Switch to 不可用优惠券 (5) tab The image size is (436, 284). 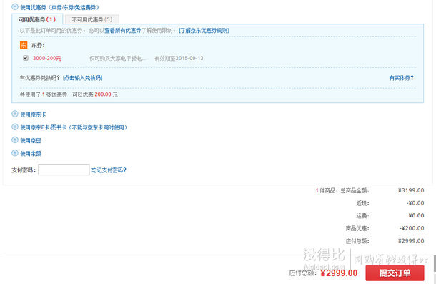click(92, 19)
